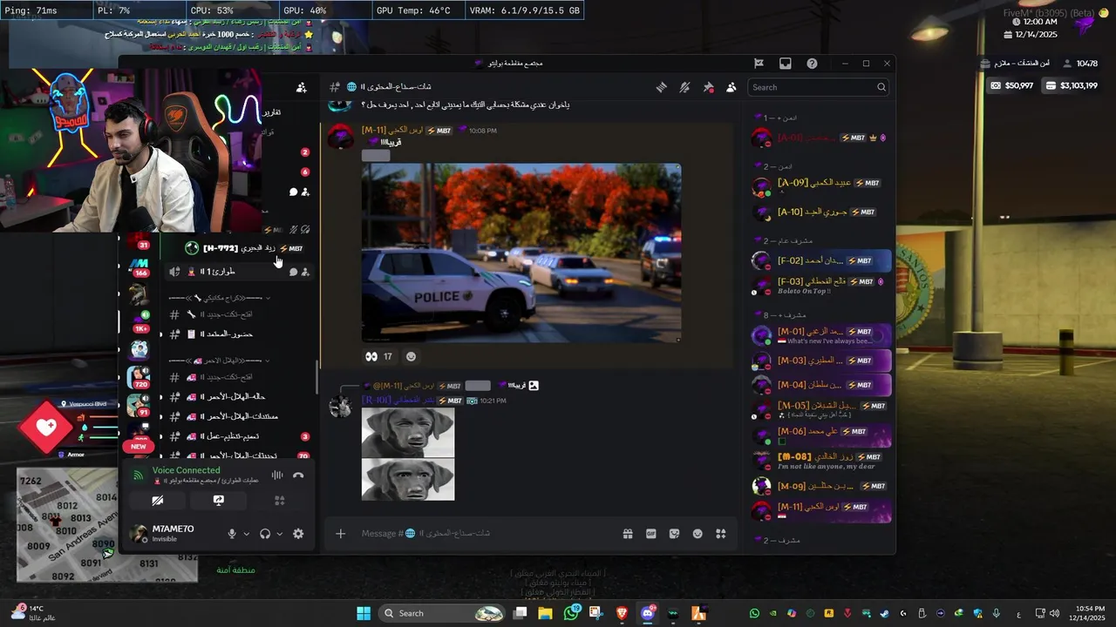Open chat bubble icon on طوارئ 1 channel

293,272
